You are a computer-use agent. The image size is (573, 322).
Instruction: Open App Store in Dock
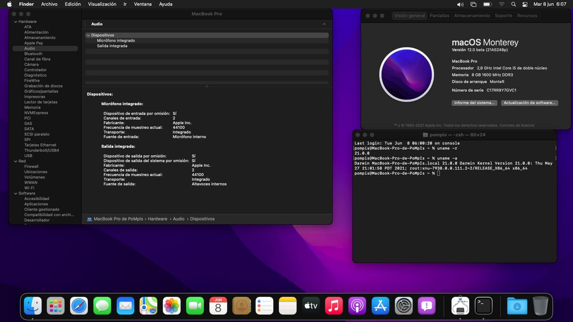pos(381,306)
